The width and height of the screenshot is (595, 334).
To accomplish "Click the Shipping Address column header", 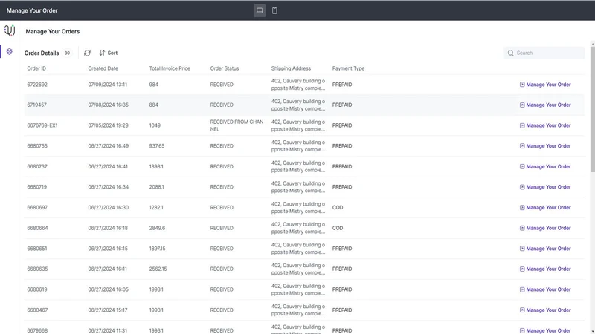I will click(291, 68).
